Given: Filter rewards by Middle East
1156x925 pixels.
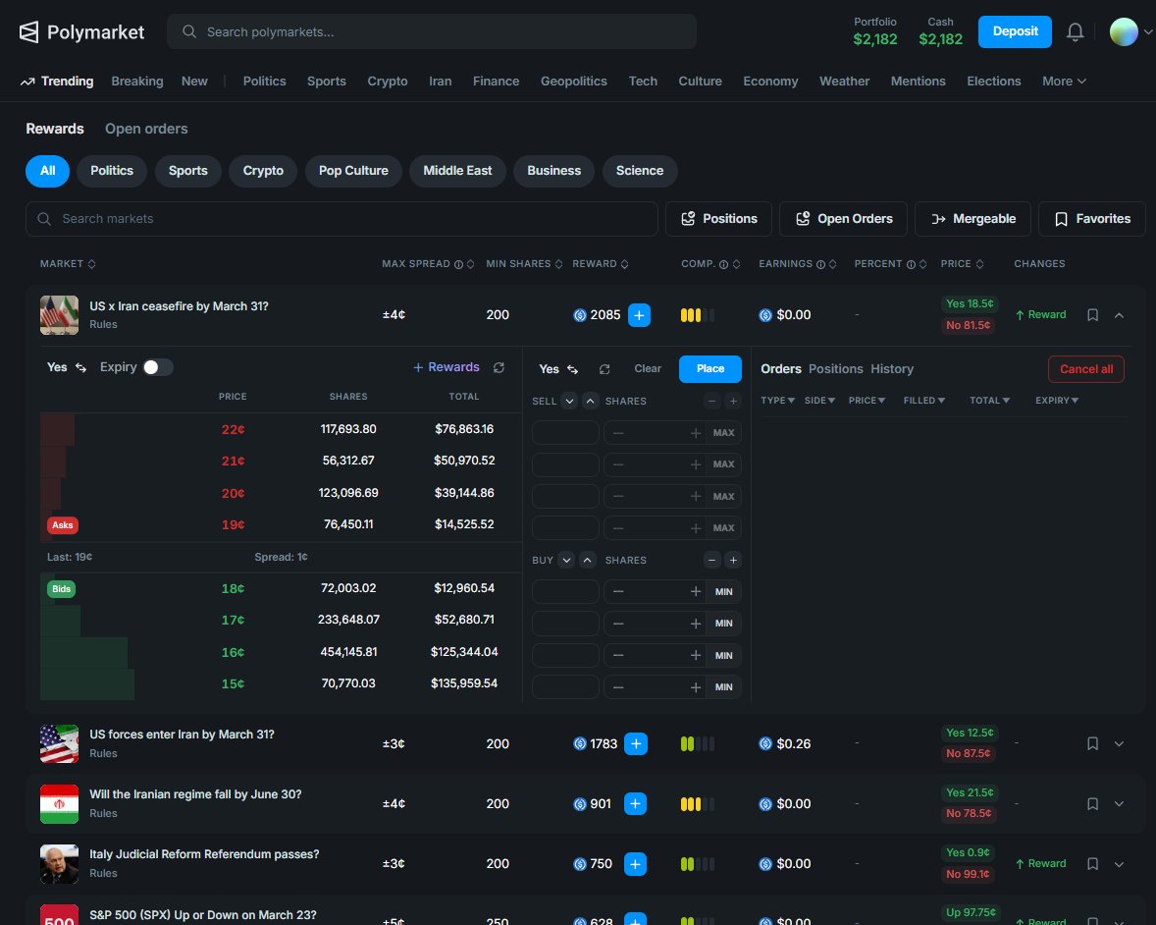Looking at the screenshot, I should click(457, 171).
